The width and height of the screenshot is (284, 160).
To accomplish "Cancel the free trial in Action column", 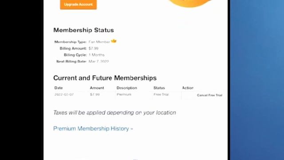I will tap(209, 95).
